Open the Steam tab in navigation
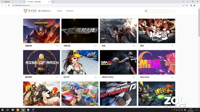200x112 pixels. [x=60, y=11]
